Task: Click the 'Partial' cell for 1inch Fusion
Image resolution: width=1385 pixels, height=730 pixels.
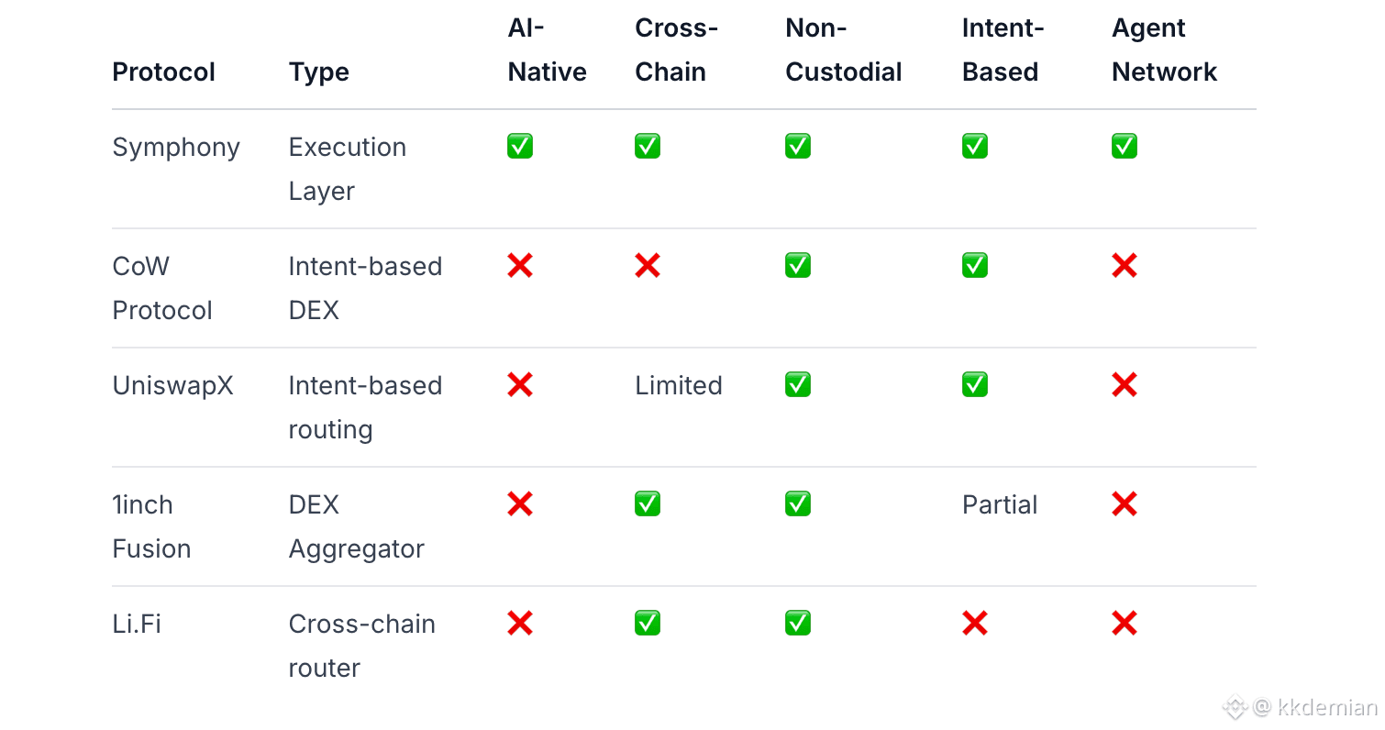Action: [x=1000, y=505]
